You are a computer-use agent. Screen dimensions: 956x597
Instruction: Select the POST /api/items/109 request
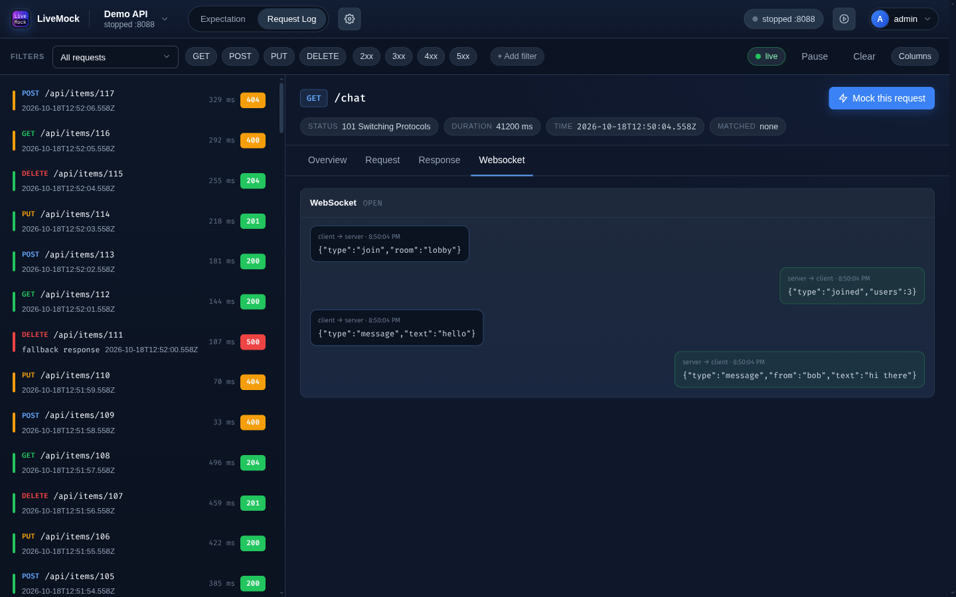pos(139,423)
